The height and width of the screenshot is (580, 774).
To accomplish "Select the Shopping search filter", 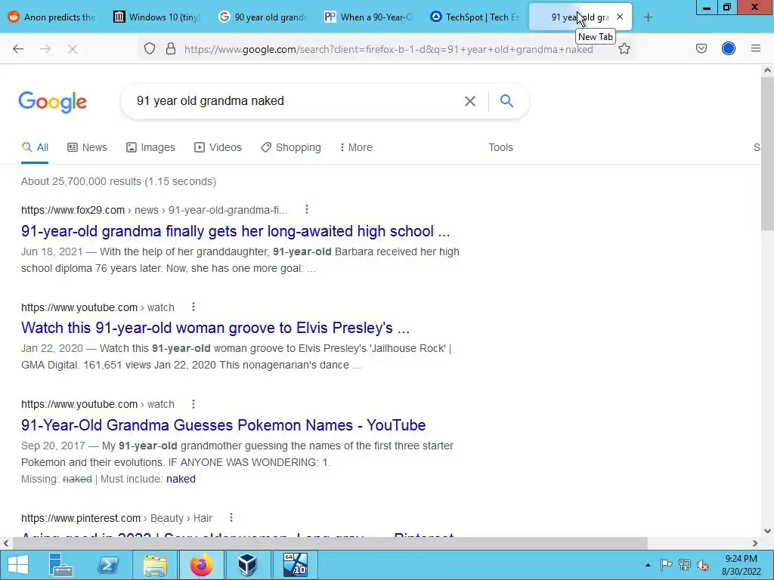I will click(x=291, y=147).
